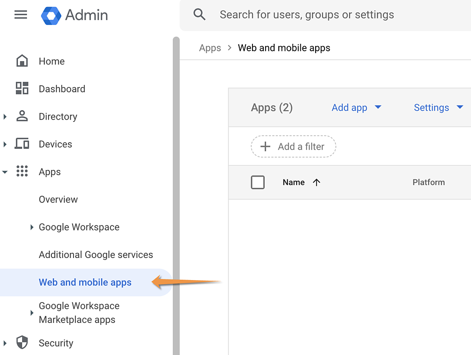Click the Admin title text
471x355 pixels.
[87, 15]
